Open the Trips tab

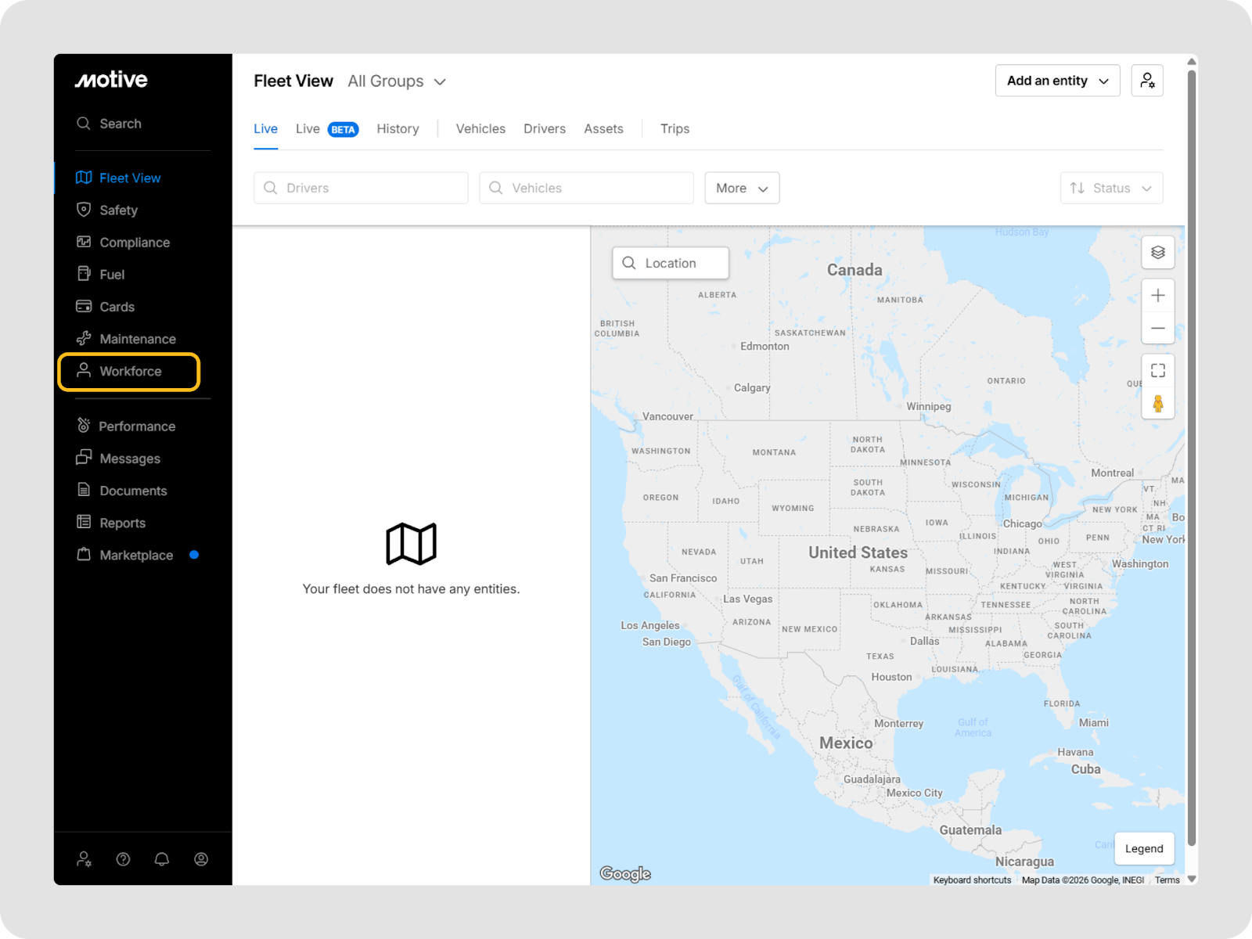click(675, 129)
